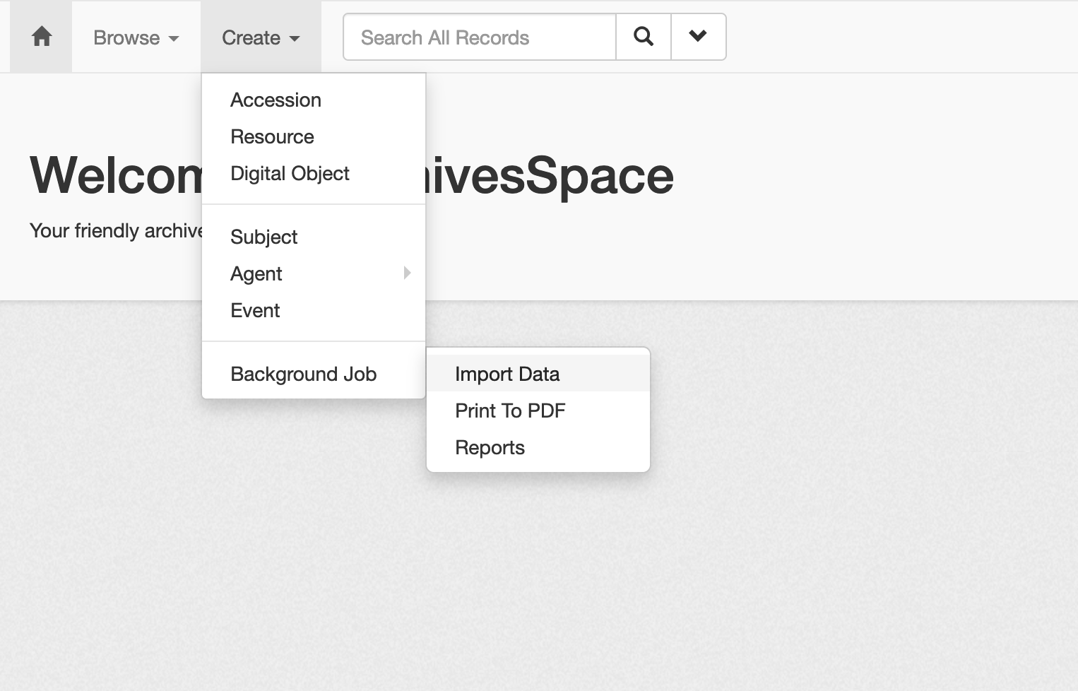
Task: Select Import Data from the submenu
Action: [507, 374]
